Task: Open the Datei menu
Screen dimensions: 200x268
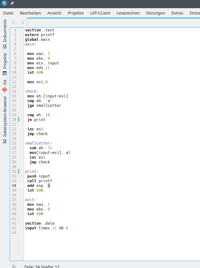Action: click(x=8, y=13)
